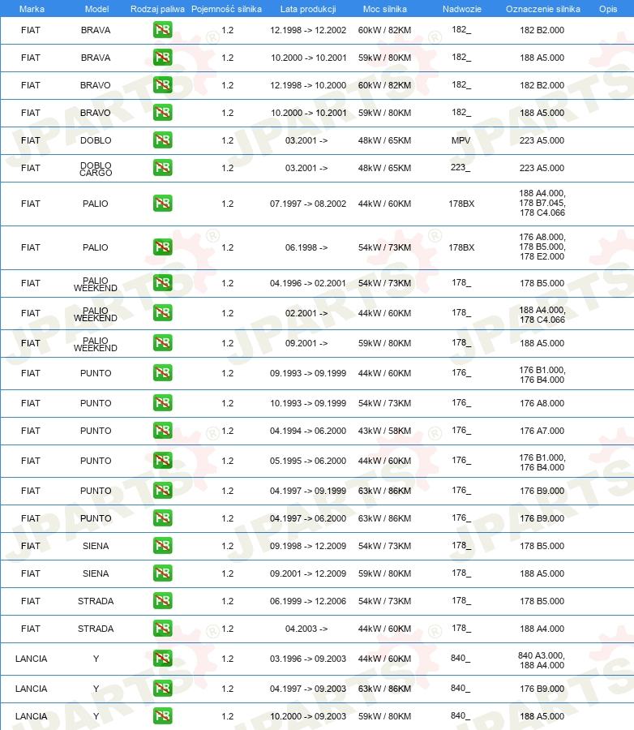Image resolution: width=634 pixels, height=730 pixels.
Task: Click the fuel icon in the PUNTO 09.1993 -> 09.1999 row
Action: (162, 373)
